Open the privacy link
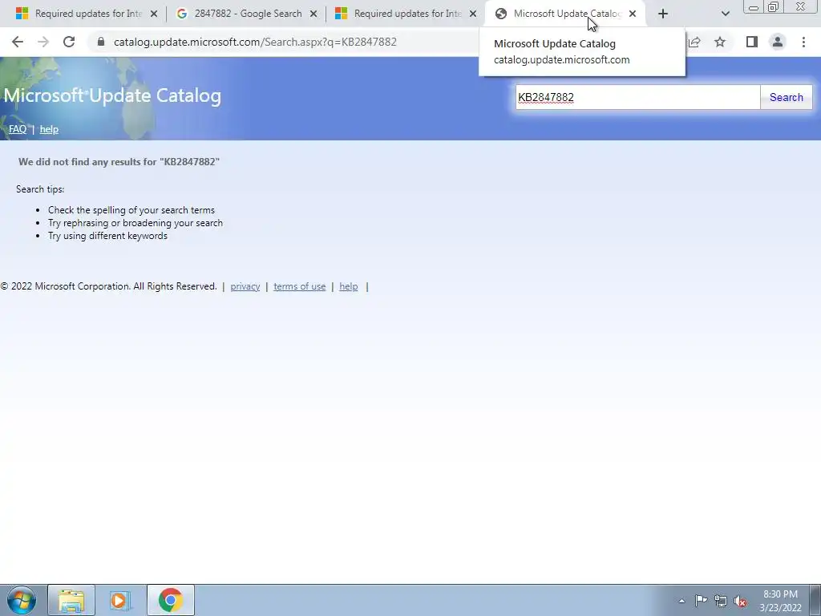Viewport: 821px width, 616px height. point(245,286)
